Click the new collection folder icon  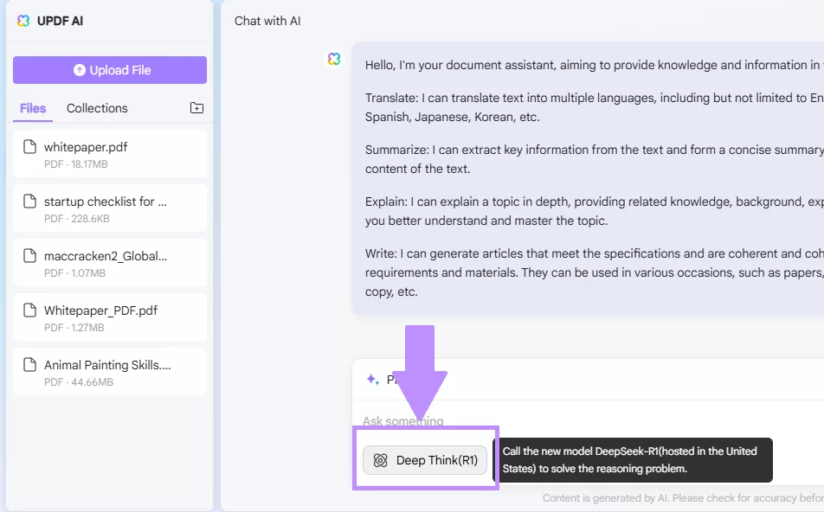pos(196,107)
